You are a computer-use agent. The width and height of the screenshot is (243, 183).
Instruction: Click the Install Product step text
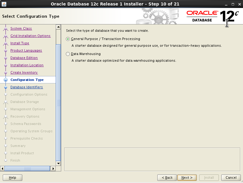pos(22,153)
